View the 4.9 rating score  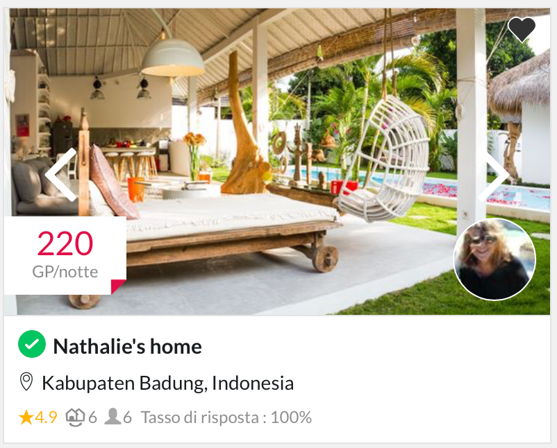tap(46, 417)
